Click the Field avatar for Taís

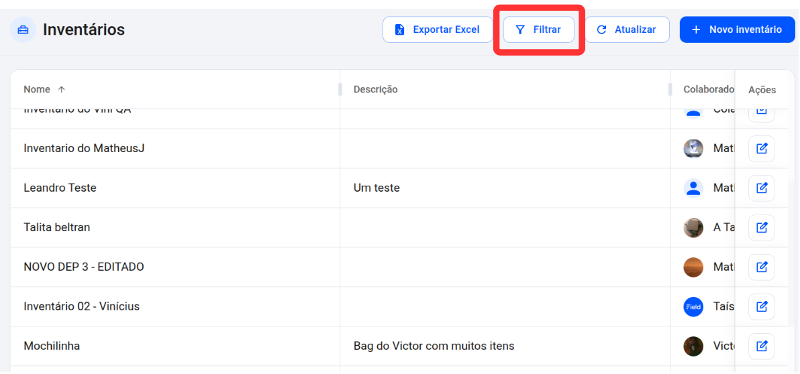pos(693,307)
